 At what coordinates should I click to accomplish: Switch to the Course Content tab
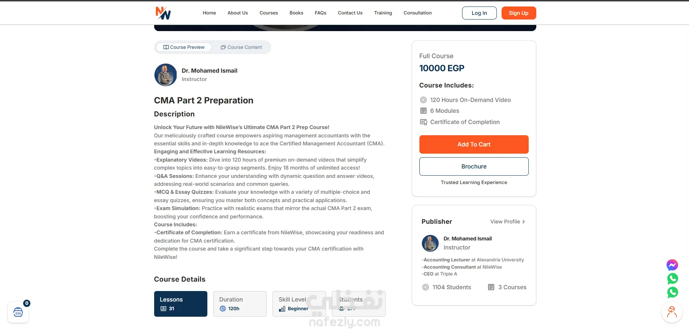pyautogui.click(x=241, y=47)
